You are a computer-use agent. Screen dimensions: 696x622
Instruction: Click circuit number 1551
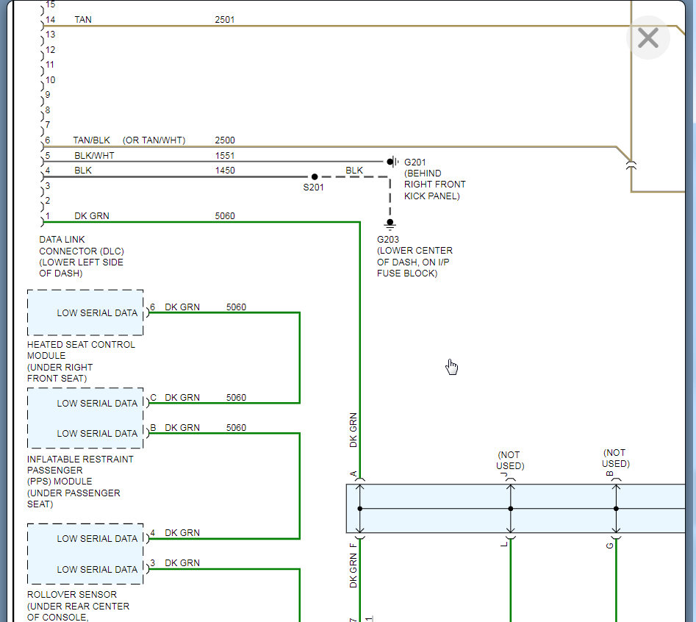click(225, 155)
